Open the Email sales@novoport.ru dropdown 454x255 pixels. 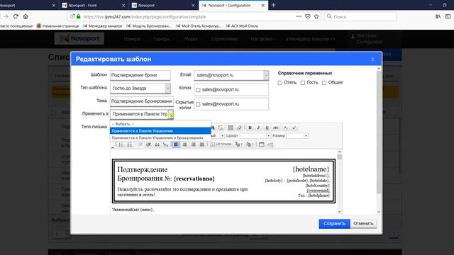pos(231,75)
